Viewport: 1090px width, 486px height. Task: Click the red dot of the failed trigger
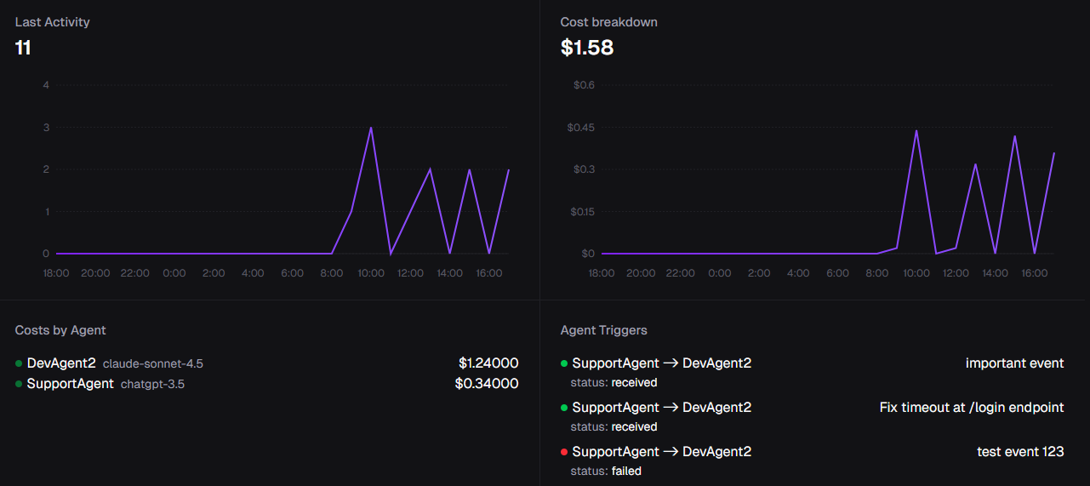[564, 452]
